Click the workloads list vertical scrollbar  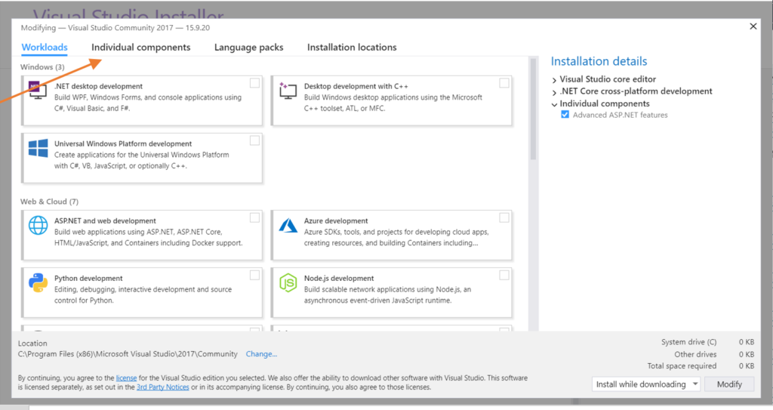[x=533, y=113]
